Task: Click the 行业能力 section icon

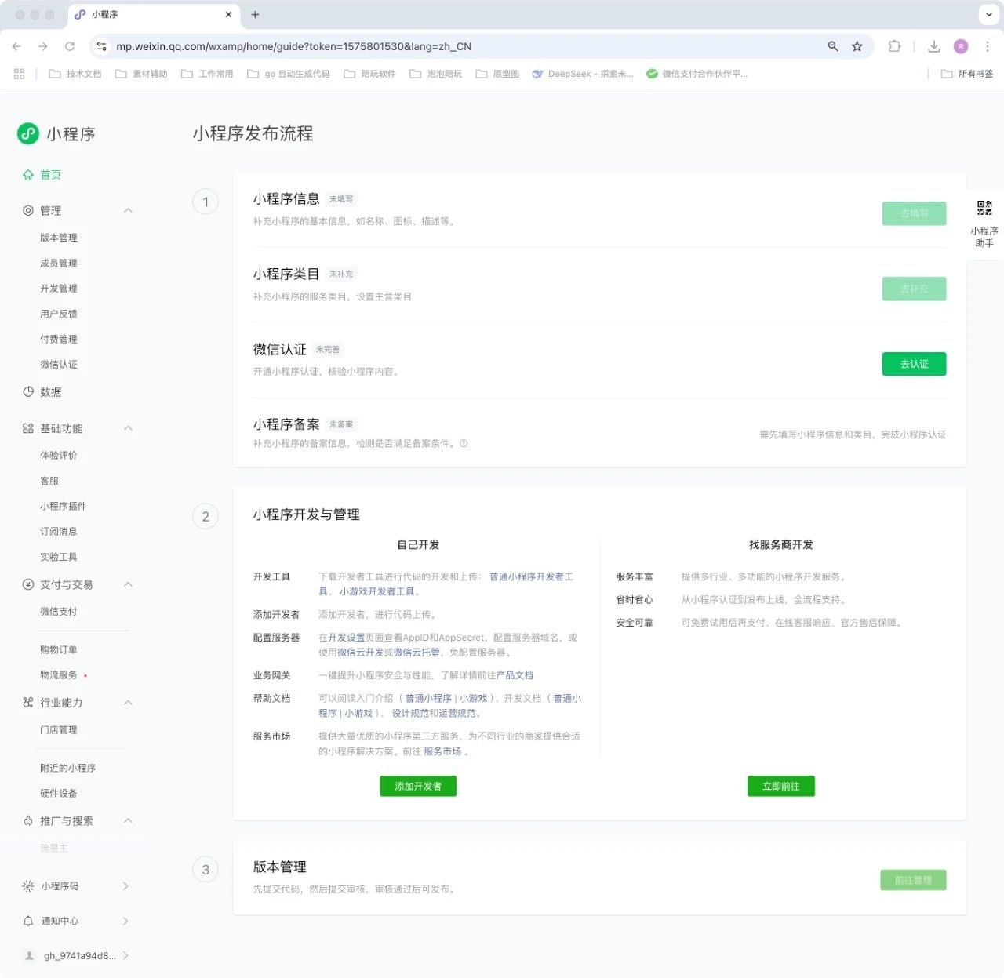Action: click(x=28, y=703)
